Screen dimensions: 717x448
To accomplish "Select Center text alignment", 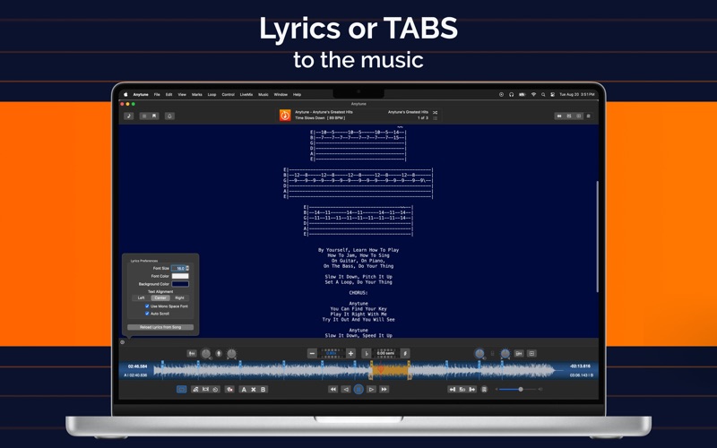I will [x=160, y=298].
